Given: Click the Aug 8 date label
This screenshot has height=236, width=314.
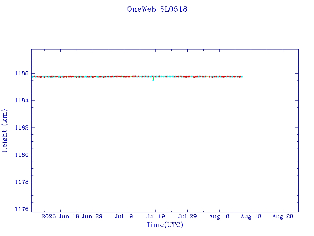Looking at the screenshot, I should point(219,216).
